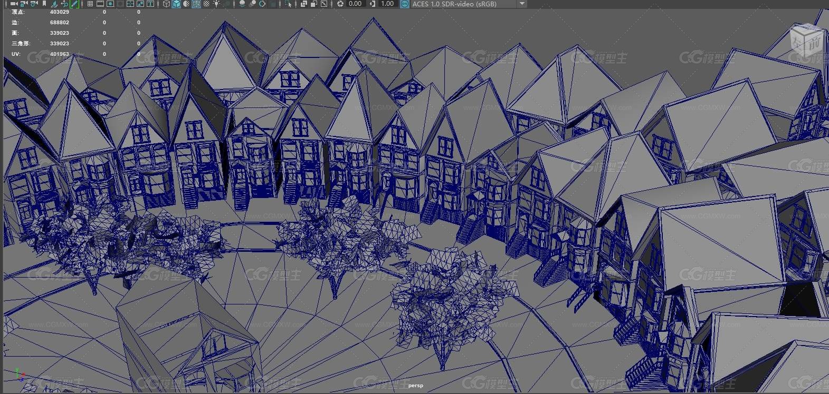Toggle the X-Ray Joints icon

point(324,4)
